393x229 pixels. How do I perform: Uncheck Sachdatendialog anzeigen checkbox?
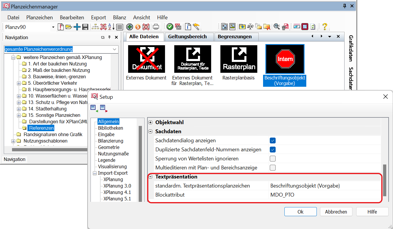coord(273,140)
